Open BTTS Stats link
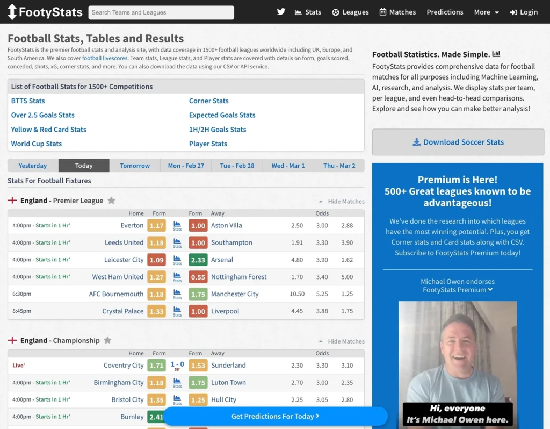 click(28, 101)
